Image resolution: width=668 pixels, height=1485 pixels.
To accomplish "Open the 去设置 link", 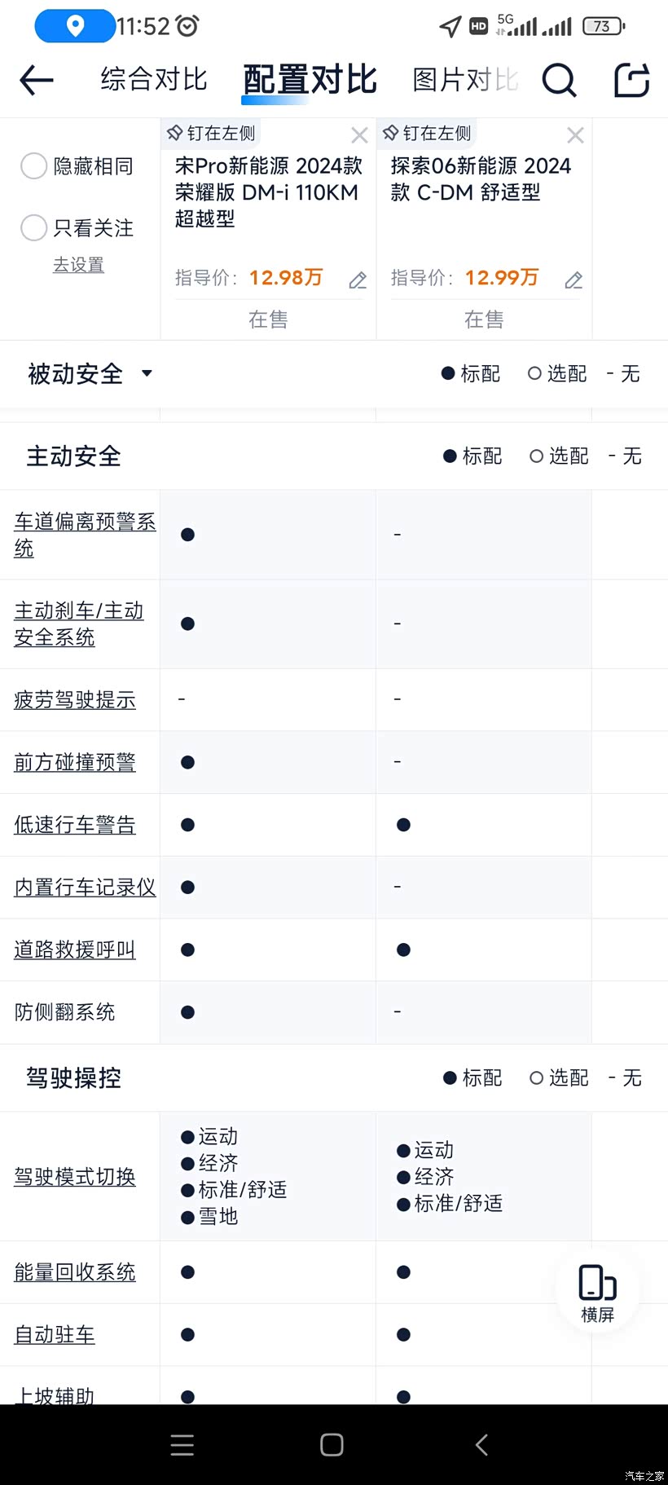I will coord(78,265).
